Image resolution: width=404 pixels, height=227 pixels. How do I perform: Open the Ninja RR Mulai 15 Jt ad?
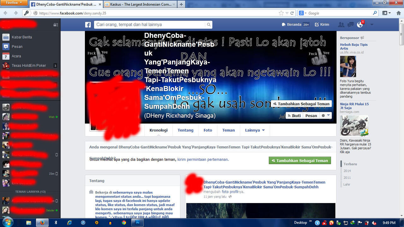(354, 106)
